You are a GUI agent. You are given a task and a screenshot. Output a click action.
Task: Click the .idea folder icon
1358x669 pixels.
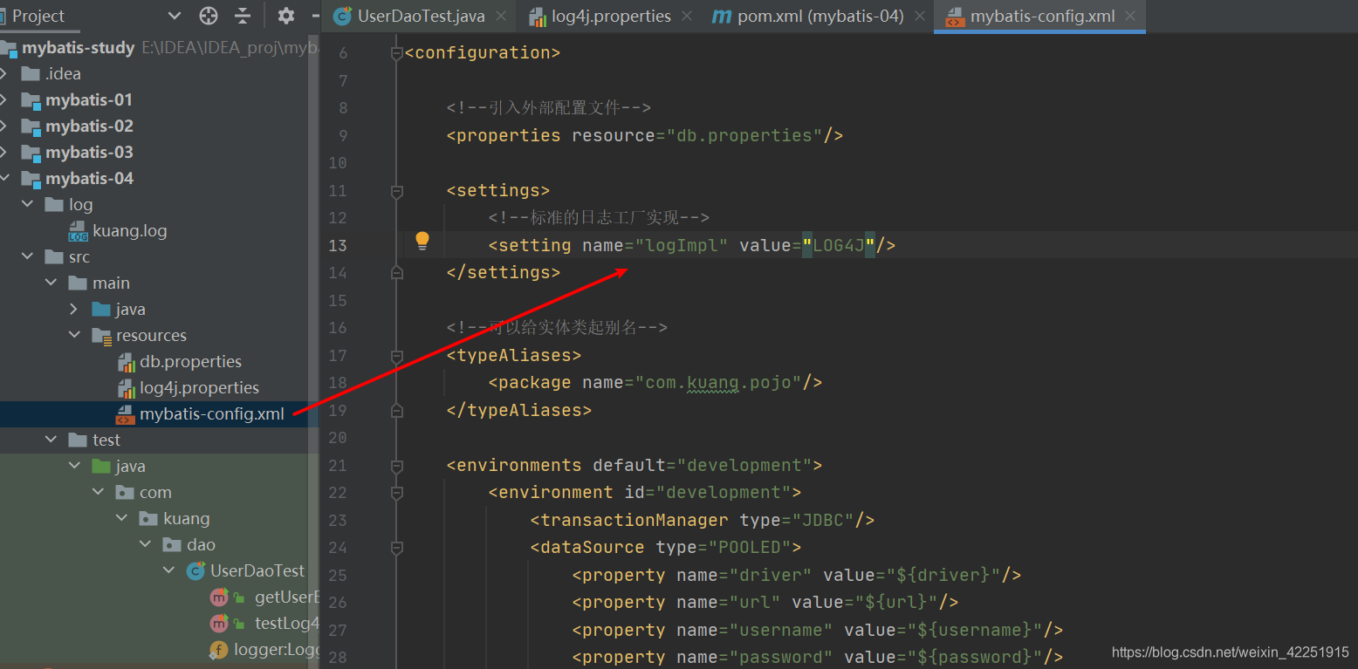(x=31, y=74)
